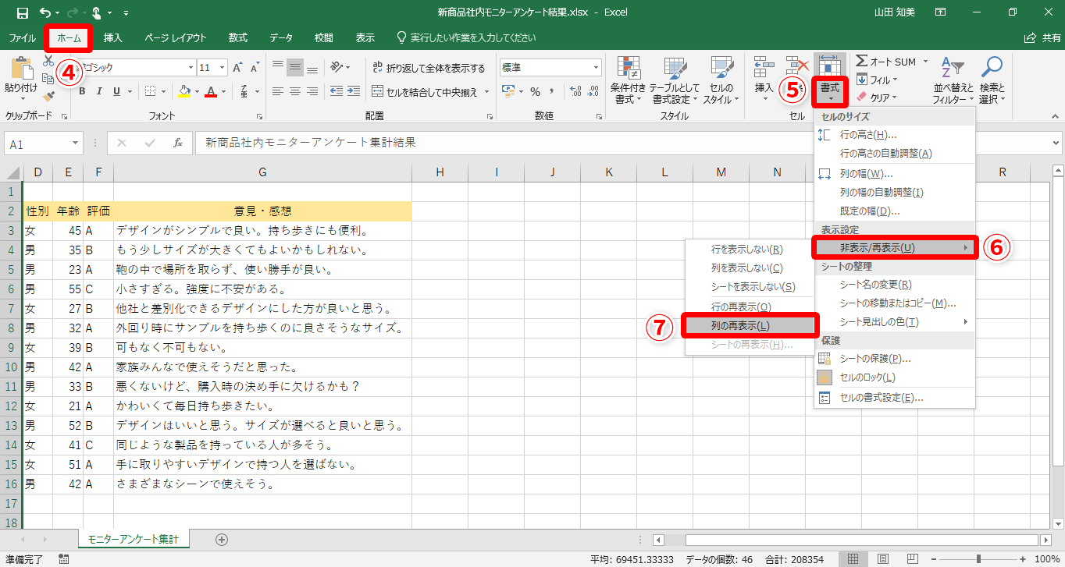This screenshot has height=567, width=1065.
Task: Cut selection with the scissors icon
Action: coord(48,61)
